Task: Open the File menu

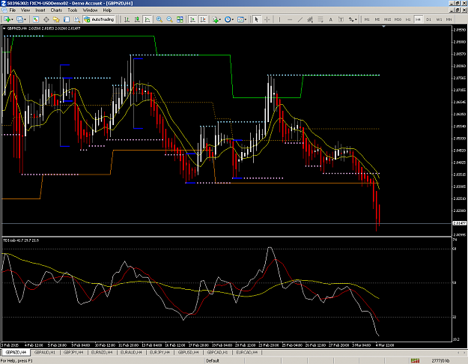Action: point(13,10)
